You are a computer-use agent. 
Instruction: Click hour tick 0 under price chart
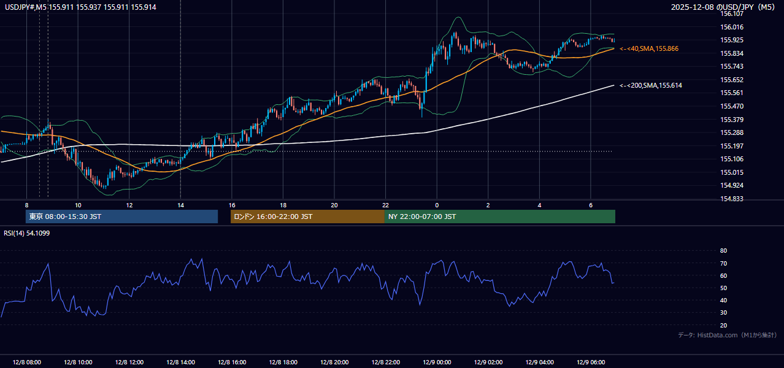[437, 205]
